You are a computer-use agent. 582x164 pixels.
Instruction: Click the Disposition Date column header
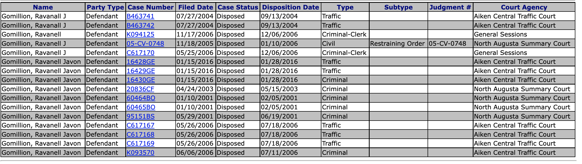pyautogui.click(x=290, y=7)
